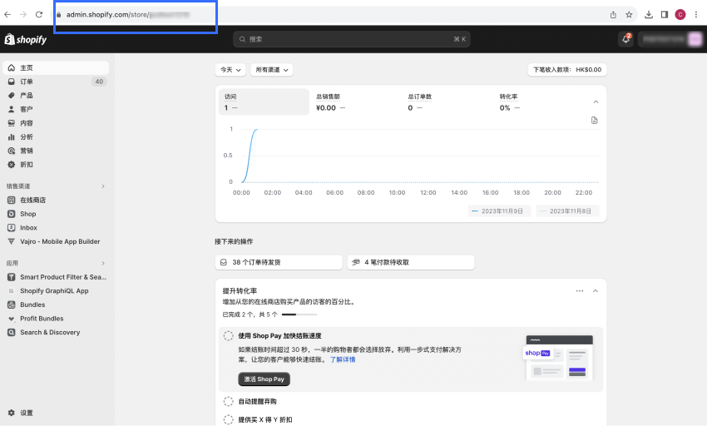This screenshot has height=426, width=707.
Task: Toggle the 自动提醒弃购 task circle
Action: 229,401
